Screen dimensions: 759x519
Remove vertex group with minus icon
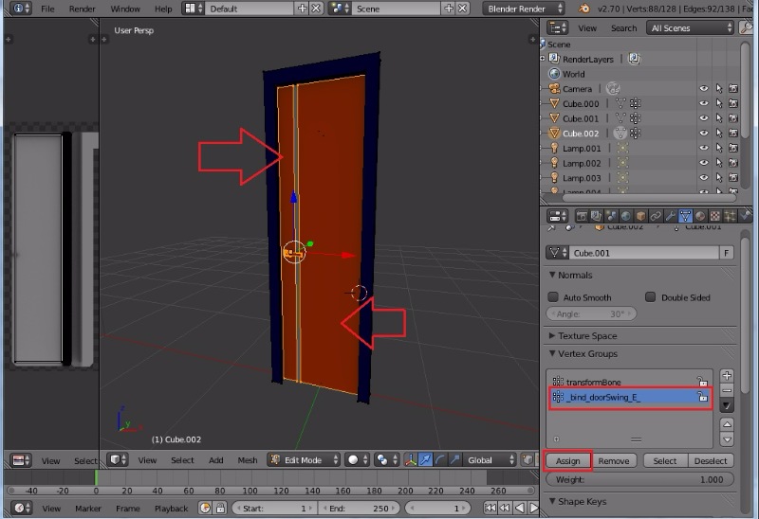[727, 390]
